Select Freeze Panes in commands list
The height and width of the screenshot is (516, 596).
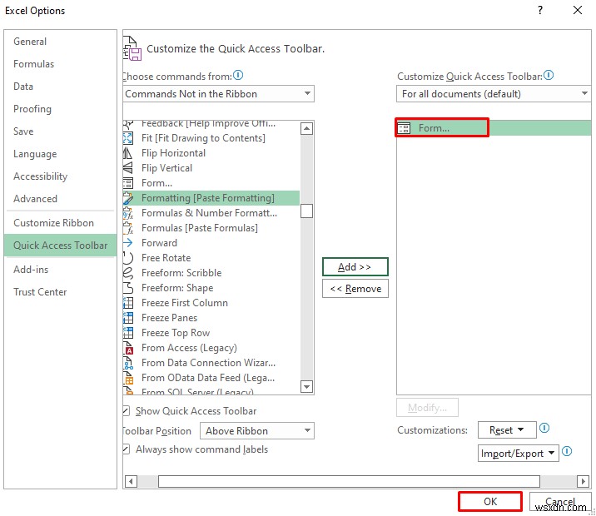pyautogui.click(x=211, y=318)
